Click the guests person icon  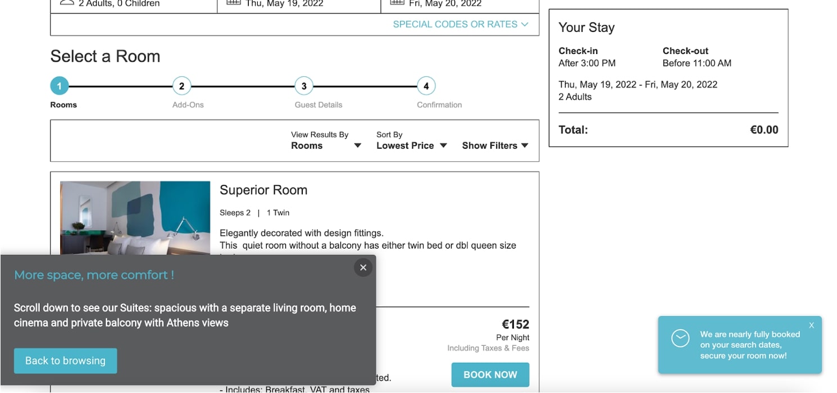(x=67, y=2)
